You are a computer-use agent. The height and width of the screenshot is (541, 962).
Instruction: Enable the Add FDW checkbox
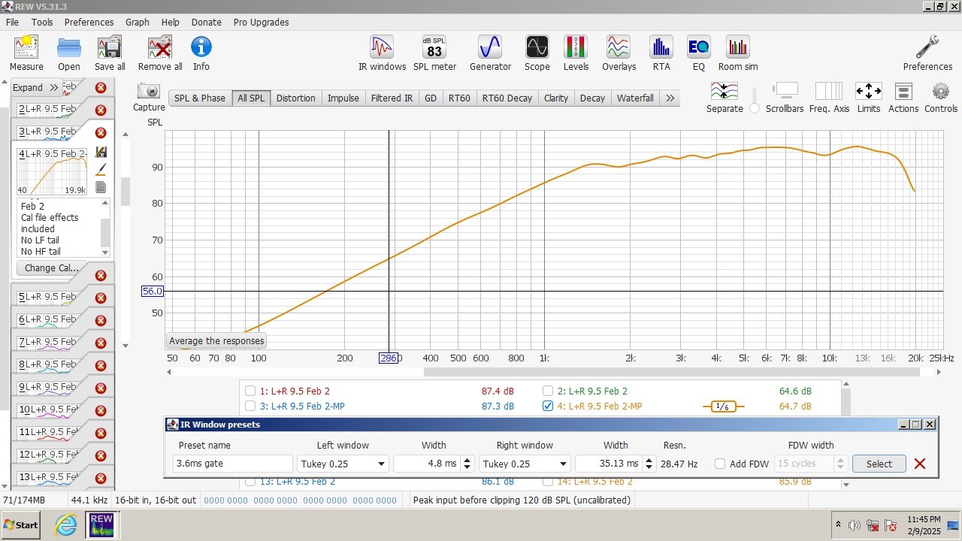point(720,464)
